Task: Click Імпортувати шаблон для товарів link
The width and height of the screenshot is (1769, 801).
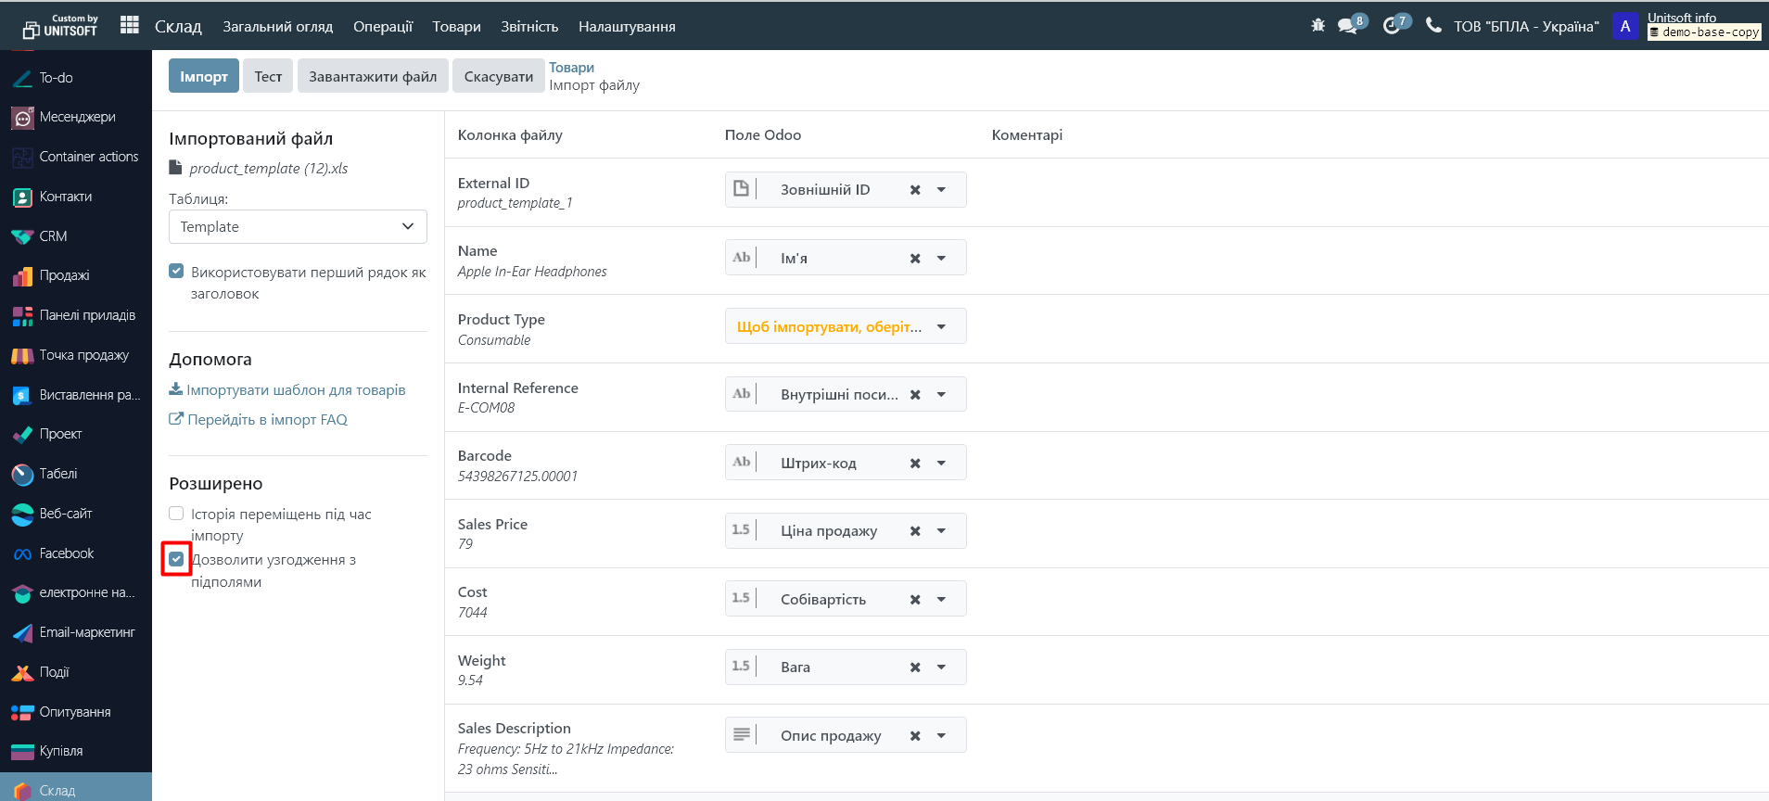Action: pos(295,390)
